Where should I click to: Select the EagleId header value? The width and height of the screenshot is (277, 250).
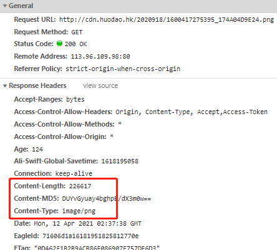coord(90,236)
